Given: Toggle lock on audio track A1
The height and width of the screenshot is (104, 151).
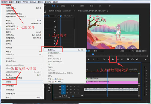Looking at the screenshot, I should click(60, 86).
